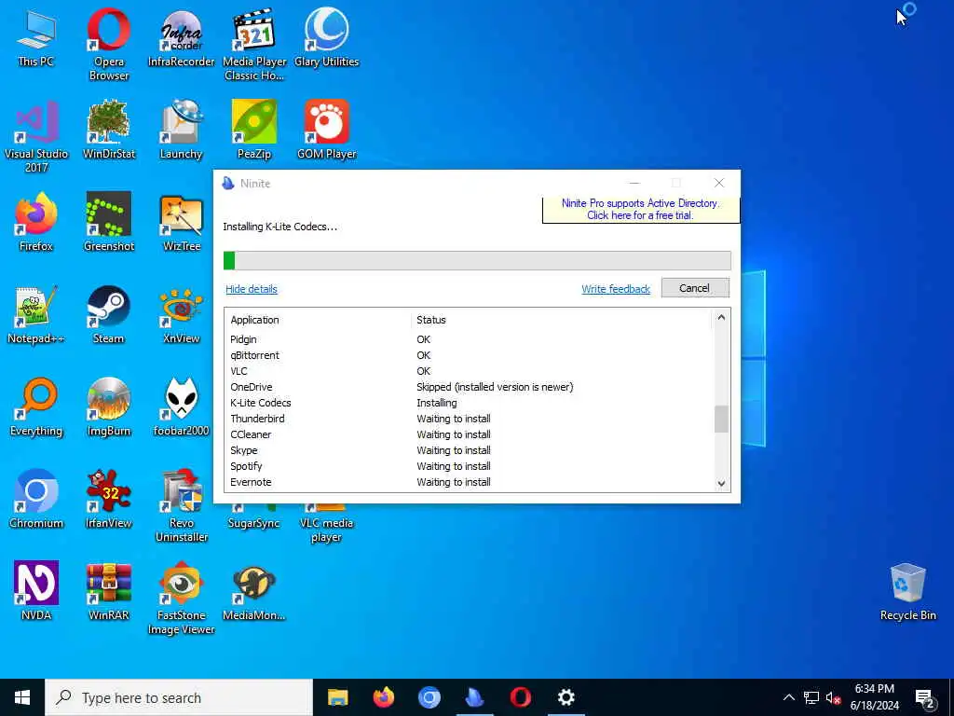Viewport: 954px width, 716px height.
Task: Select Chromium desktop shortcut
Action: [x=36, y=500]
